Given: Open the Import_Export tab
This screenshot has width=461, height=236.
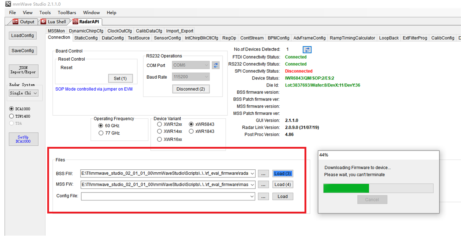Looking at the screenshot, I should (x=180, y=31).
